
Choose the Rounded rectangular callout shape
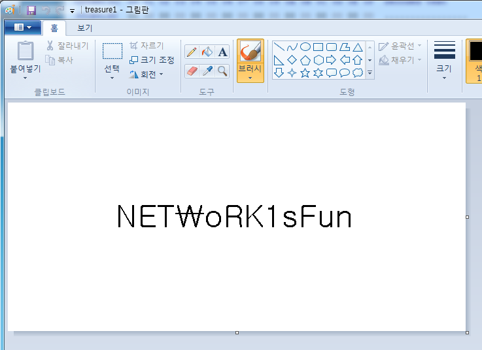click(332, 73)
